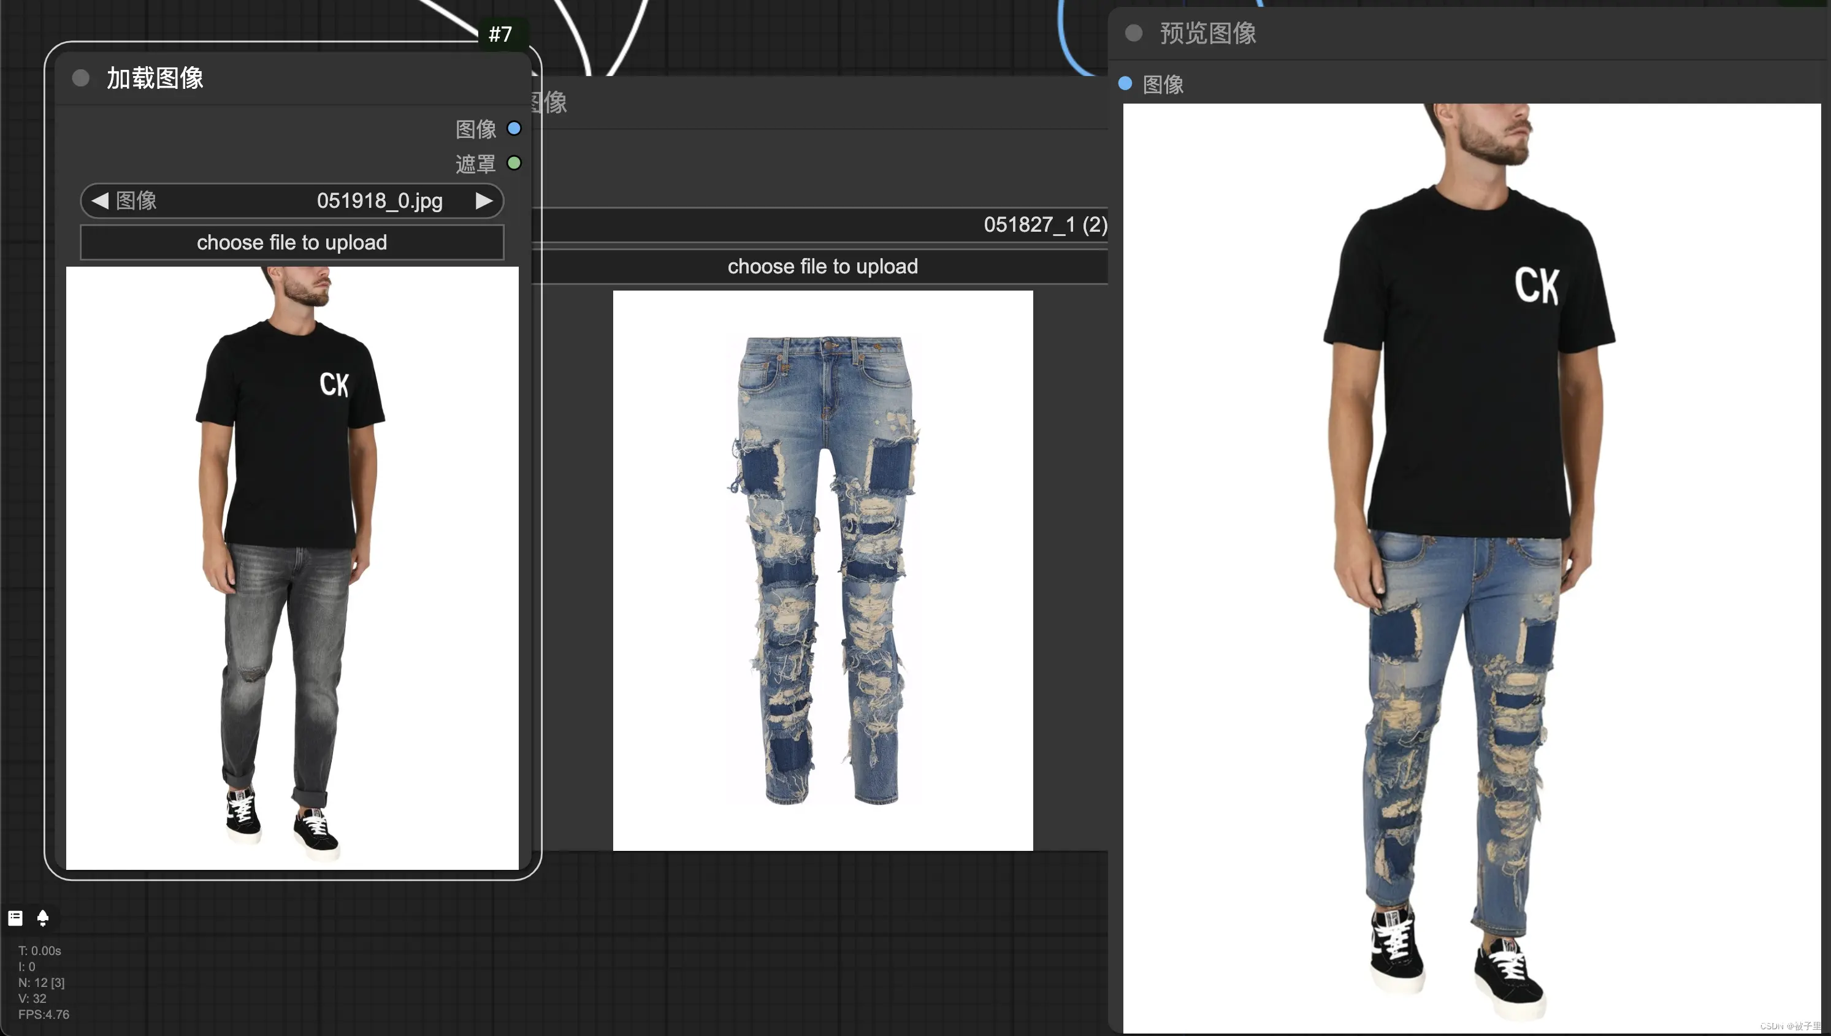Click the notification bell icon at bottom left
The image size is (1831, 1036).
click(43, 918)
